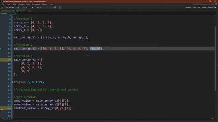The height and width of the screenshot is (122, 218).
Task: Click the '//version 1' comment
Action: (x=23, y=19)
